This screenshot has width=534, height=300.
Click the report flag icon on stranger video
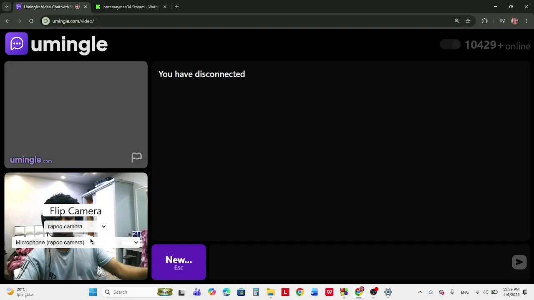tap(136, 157)
